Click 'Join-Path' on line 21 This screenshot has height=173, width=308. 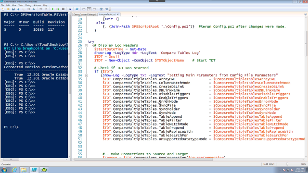point(120,27)
